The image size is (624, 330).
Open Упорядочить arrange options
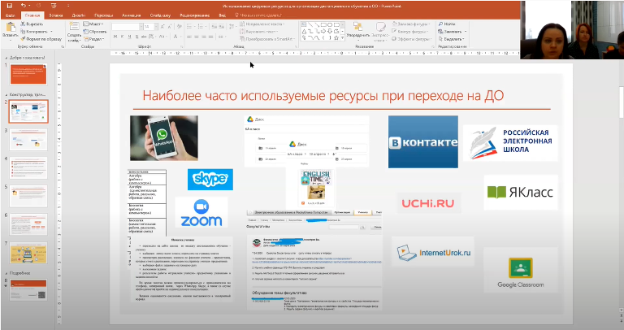(357, 31)
